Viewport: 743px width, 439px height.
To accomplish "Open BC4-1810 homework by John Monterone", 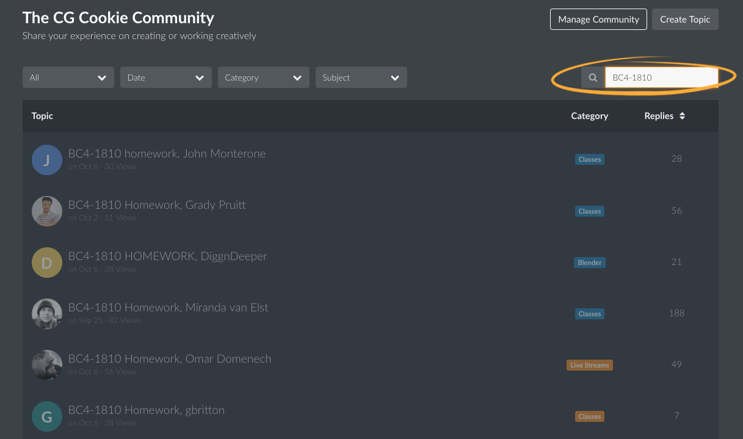I will point(167,153).
